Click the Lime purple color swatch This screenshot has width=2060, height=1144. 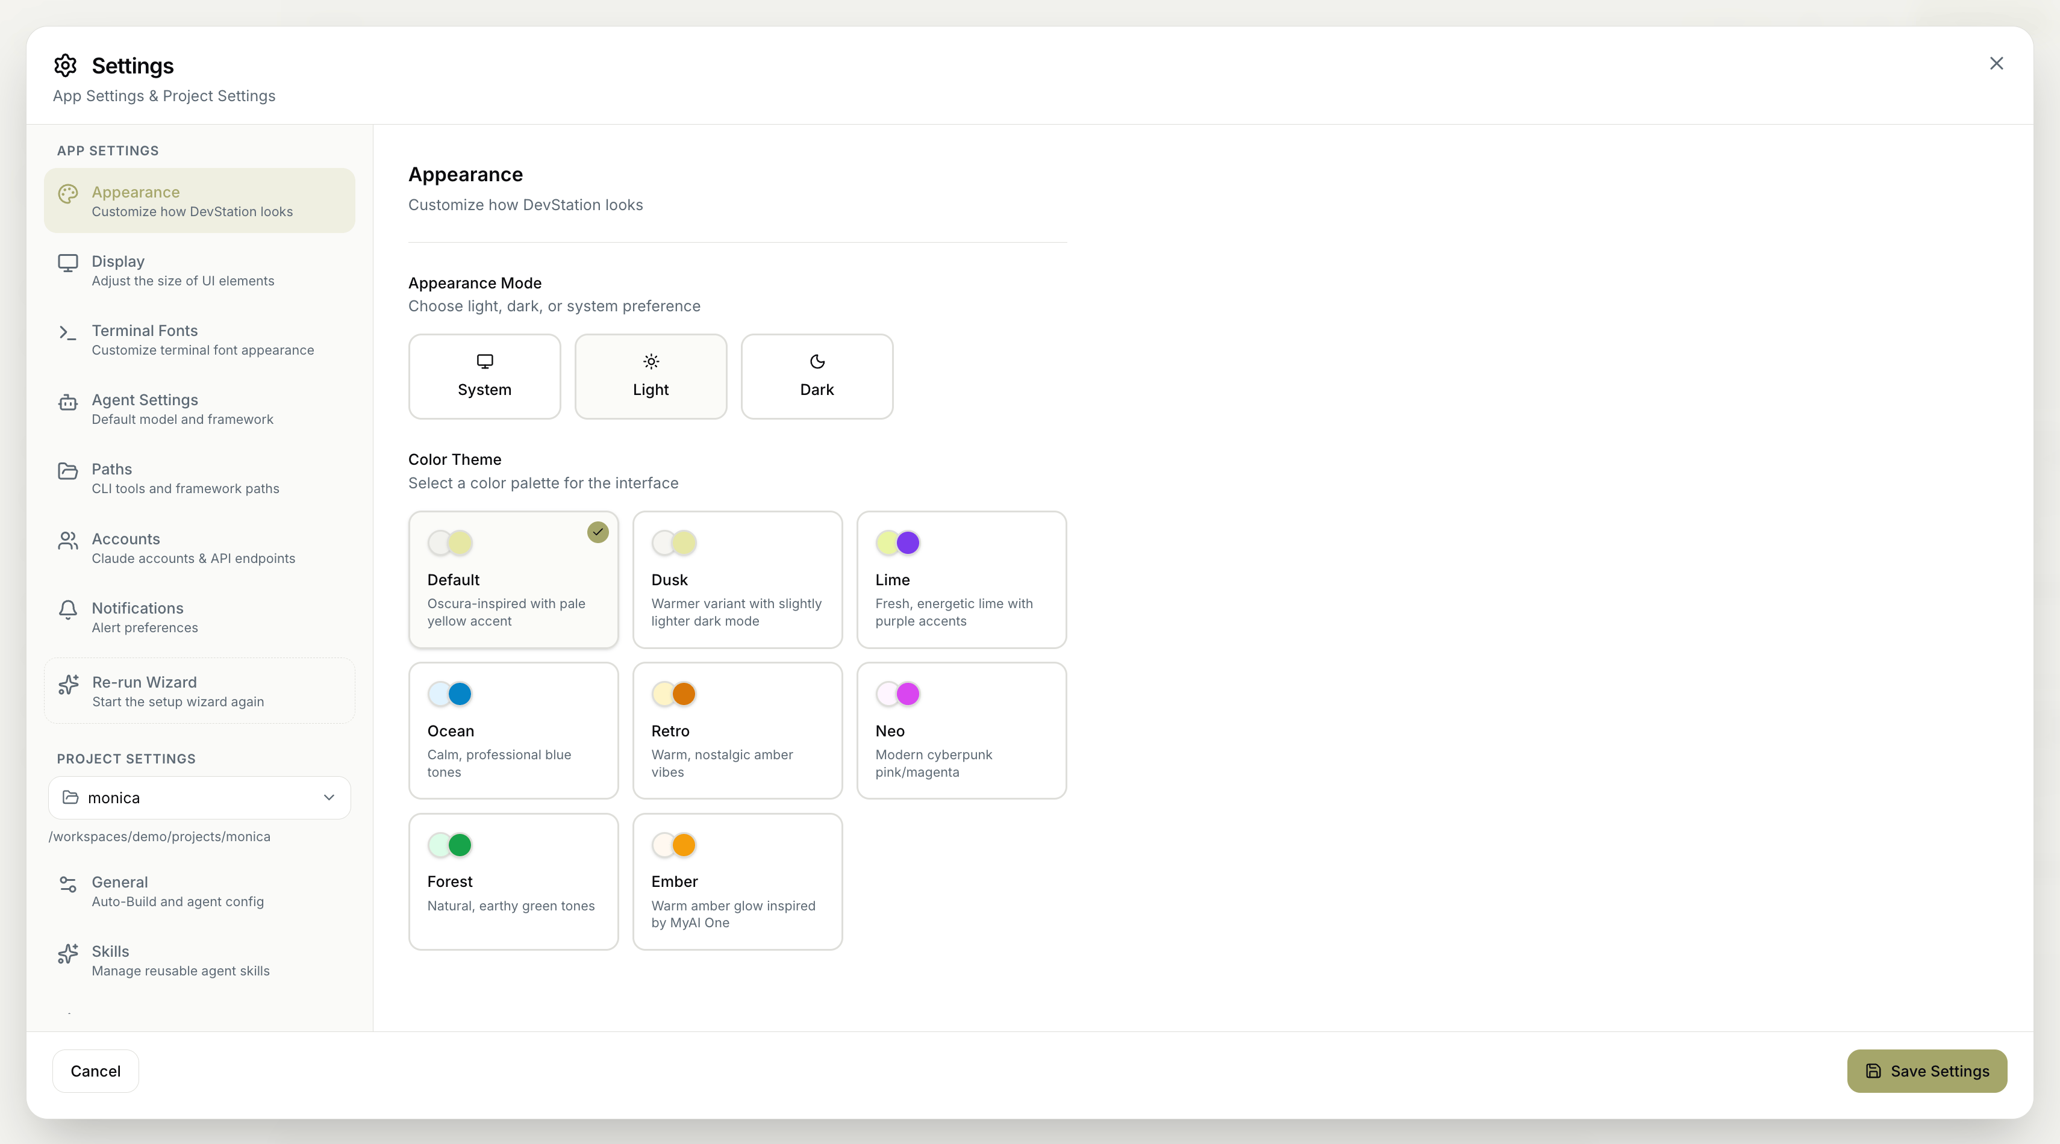click(908, 543)
